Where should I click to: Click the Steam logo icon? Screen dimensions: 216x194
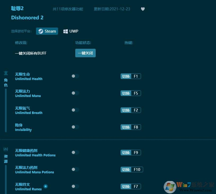point(41,31)
